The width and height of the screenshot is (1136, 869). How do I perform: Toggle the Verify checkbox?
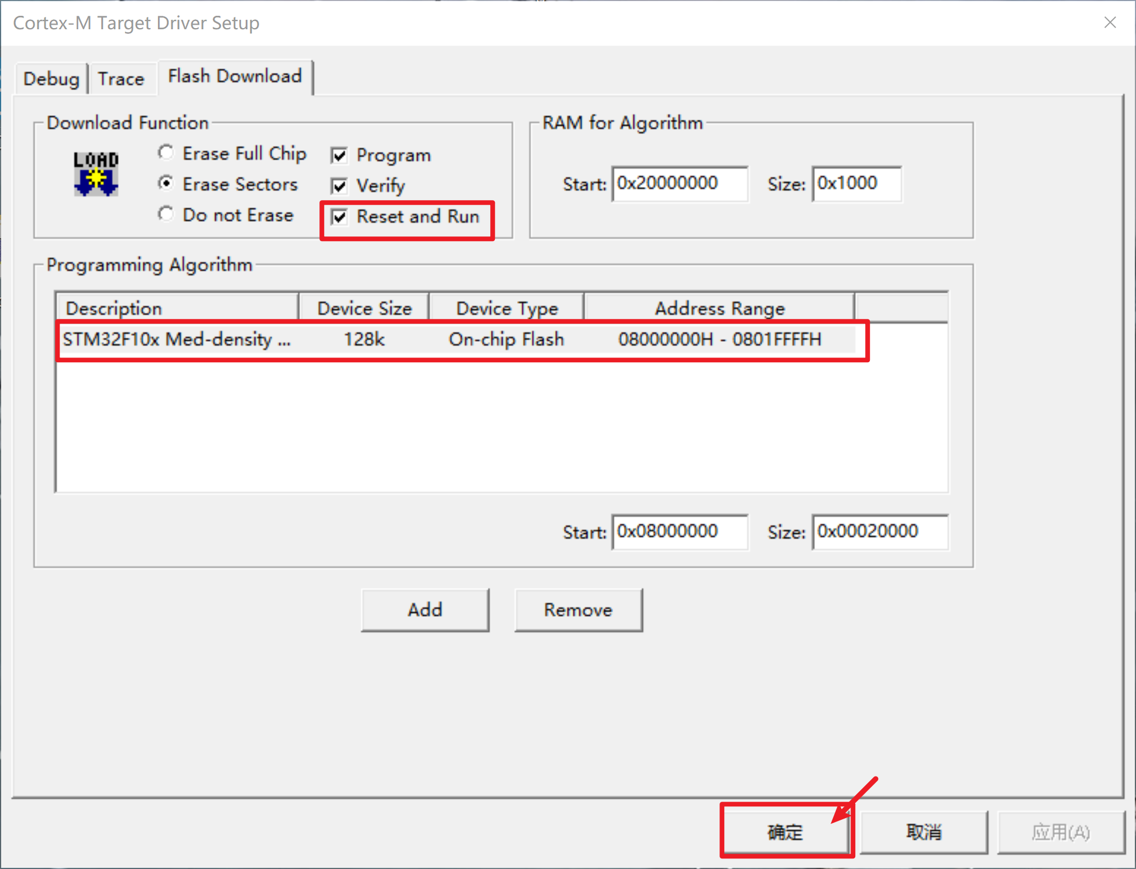click(339, 186)
